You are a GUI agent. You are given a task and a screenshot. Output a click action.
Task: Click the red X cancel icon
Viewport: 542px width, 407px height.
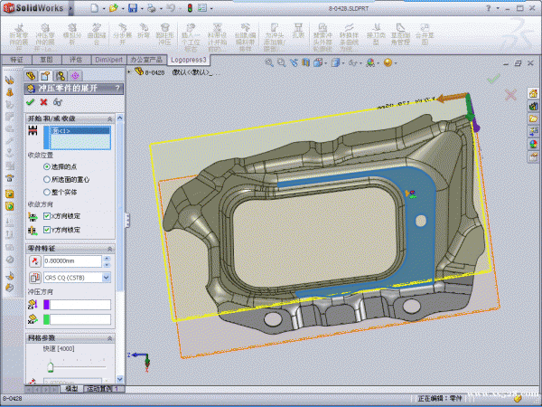click(x=43, y=102)
